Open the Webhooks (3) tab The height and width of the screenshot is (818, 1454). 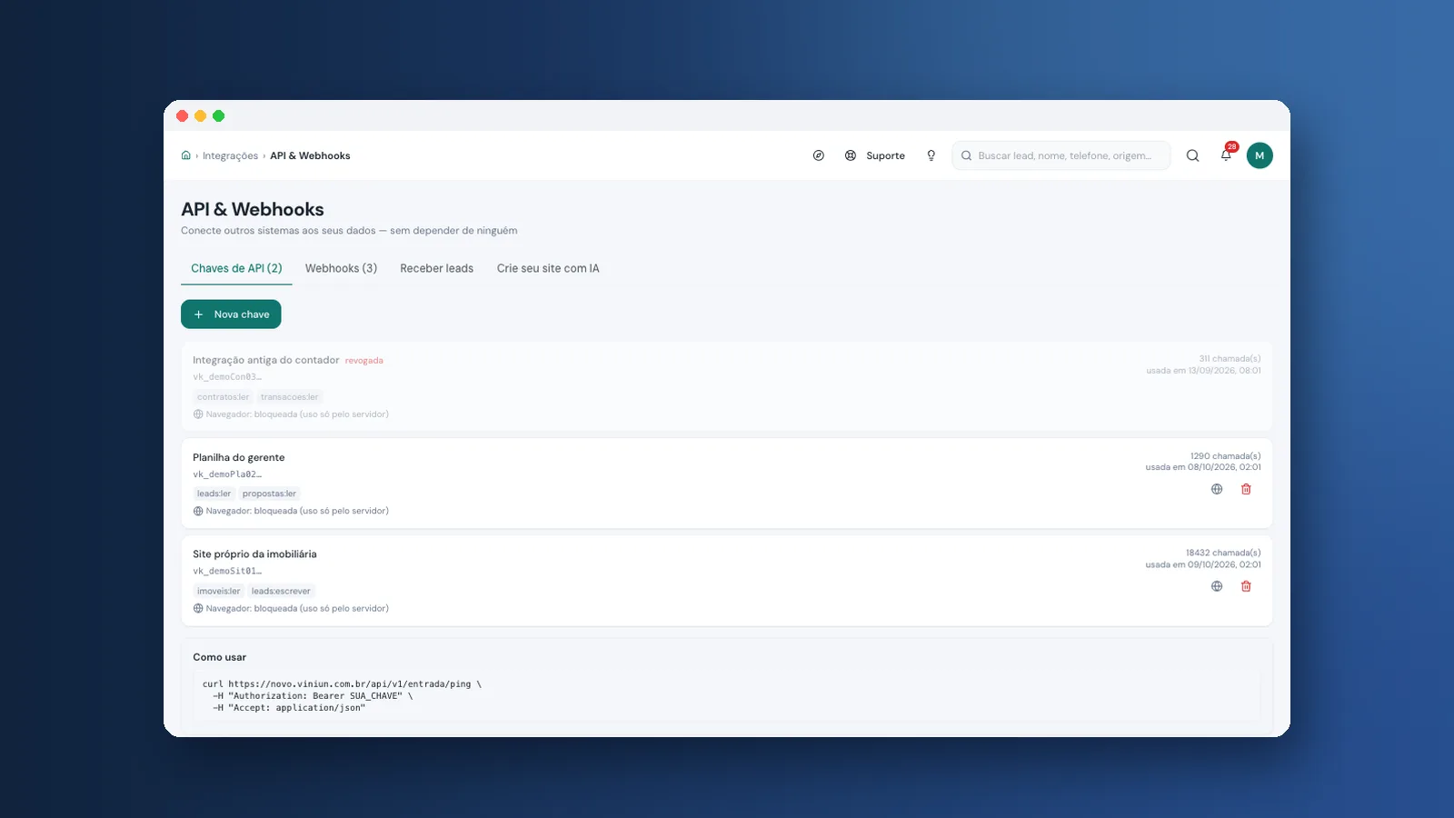pos(341,268)
